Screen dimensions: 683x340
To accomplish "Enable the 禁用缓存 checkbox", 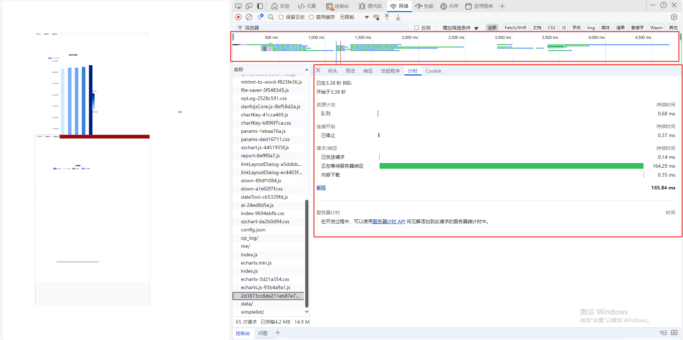I will 311,17.
